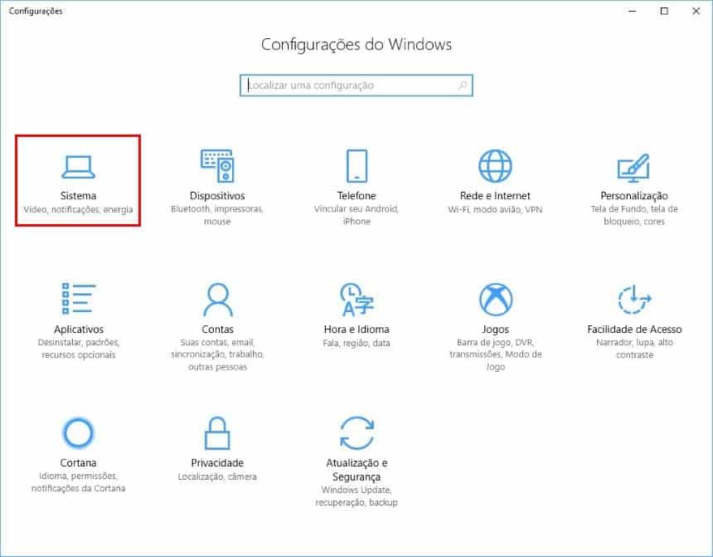Viewport: 713px width, 557px height.
Task: Focus the Localizar uma configuração search box
Action: [x=356, y=86]
